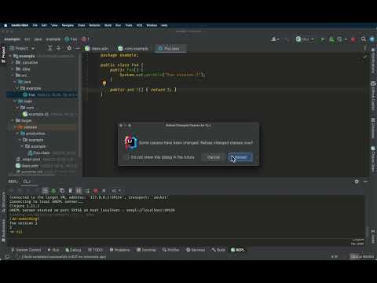Open the Terminal tool window
This screenshot has width=377, height=283.
pos(146,250)
